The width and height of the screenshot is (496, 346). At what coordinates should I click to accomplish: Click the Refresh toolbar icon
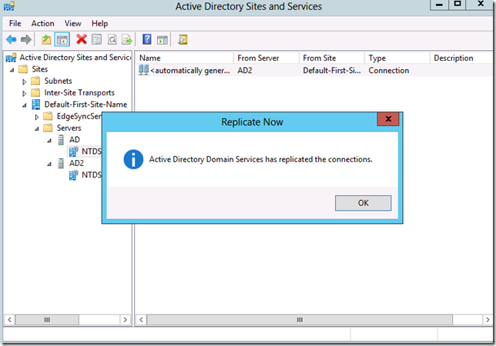click(112, 40)
